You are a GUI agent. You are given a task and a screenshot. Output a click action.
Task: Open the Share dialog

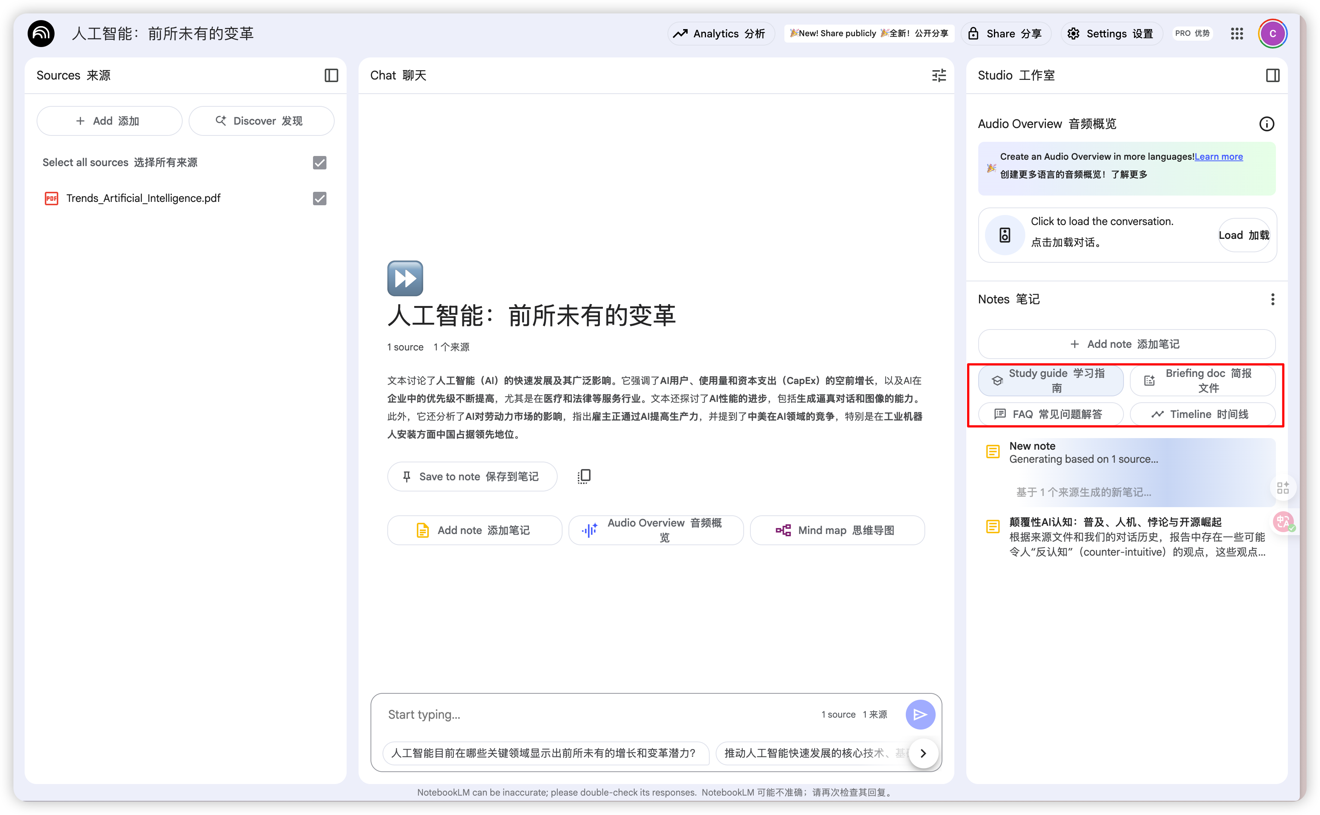click(x=1007, y=34)
